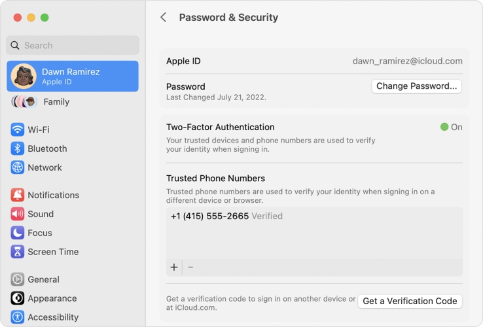The width and height of the screenshot is (483, 327).
Task: Open the General gear icon
Action: point(18,279)
